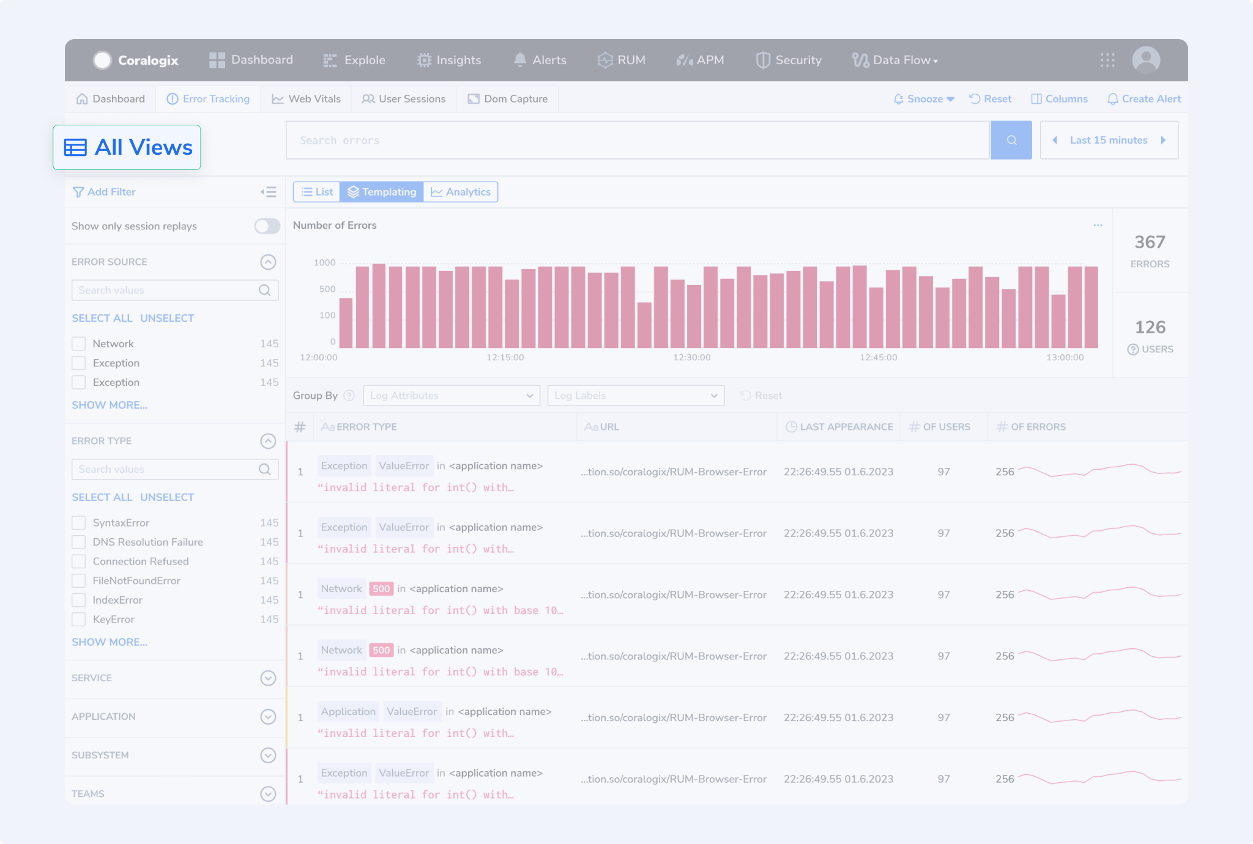Screen dimensions: 1253x844
Task: Open RUM in top navigation
Action: 622,60
